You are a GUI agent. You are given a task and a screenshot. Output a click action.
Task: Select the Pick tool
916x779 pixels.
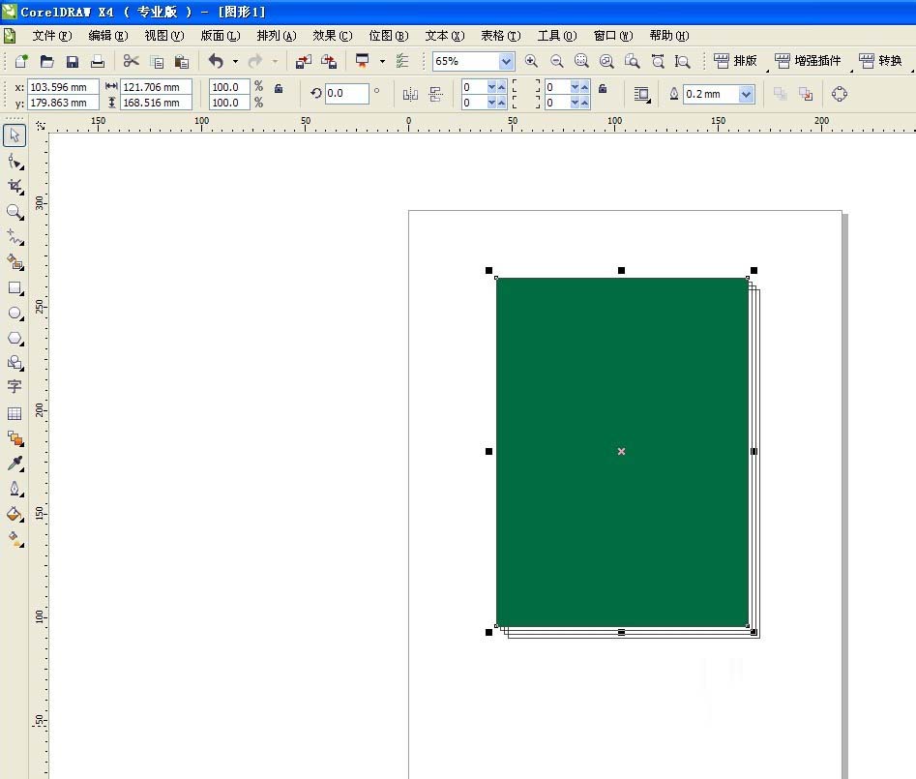point(15,135)
